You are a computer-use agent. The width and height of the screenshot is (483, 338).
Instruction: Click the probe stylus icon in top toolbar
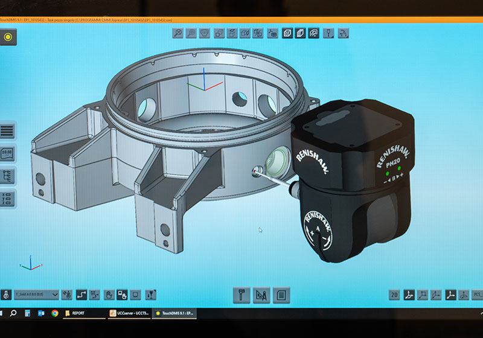(x=328, y=33)
